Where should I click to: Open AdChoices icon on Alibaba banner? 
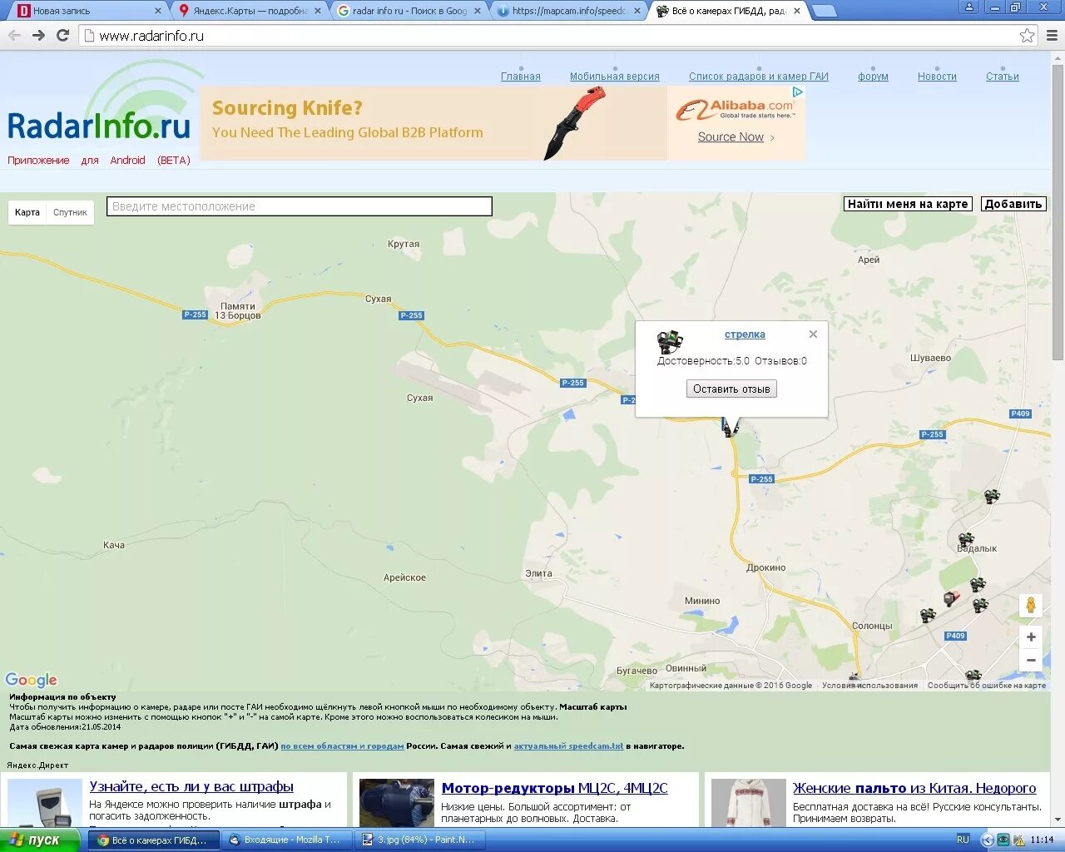[x=797, y=92]
